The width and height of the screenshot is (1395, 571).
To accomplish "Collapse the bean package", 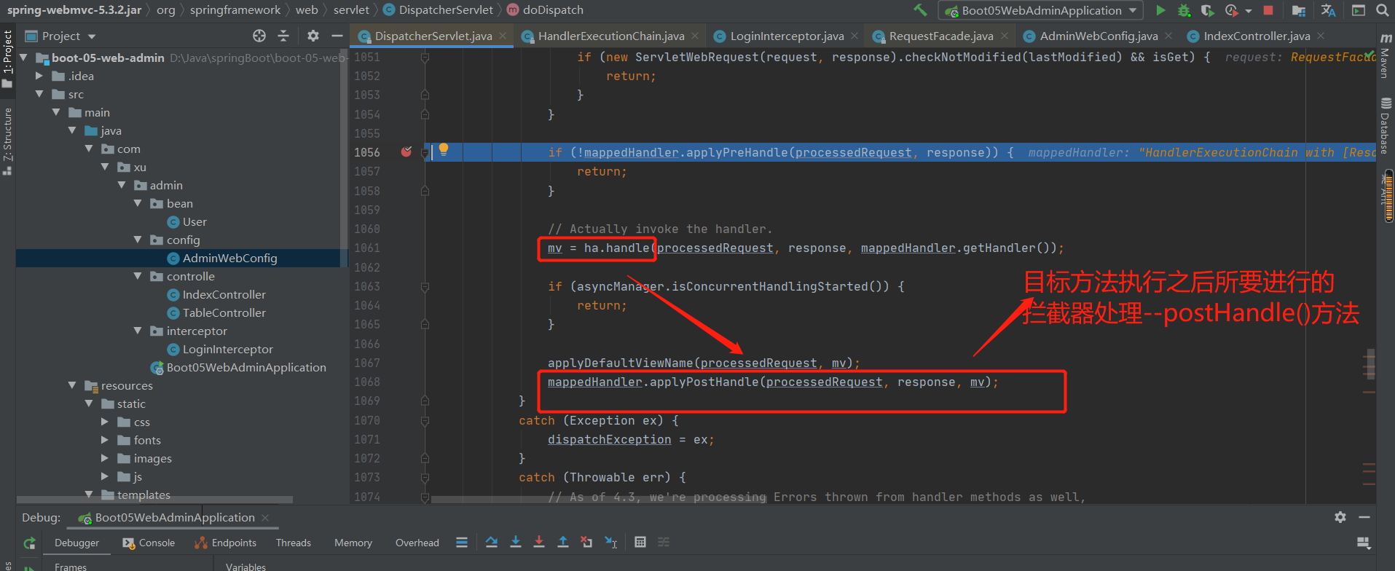I will pyautogui.click(x=138, y=203).
